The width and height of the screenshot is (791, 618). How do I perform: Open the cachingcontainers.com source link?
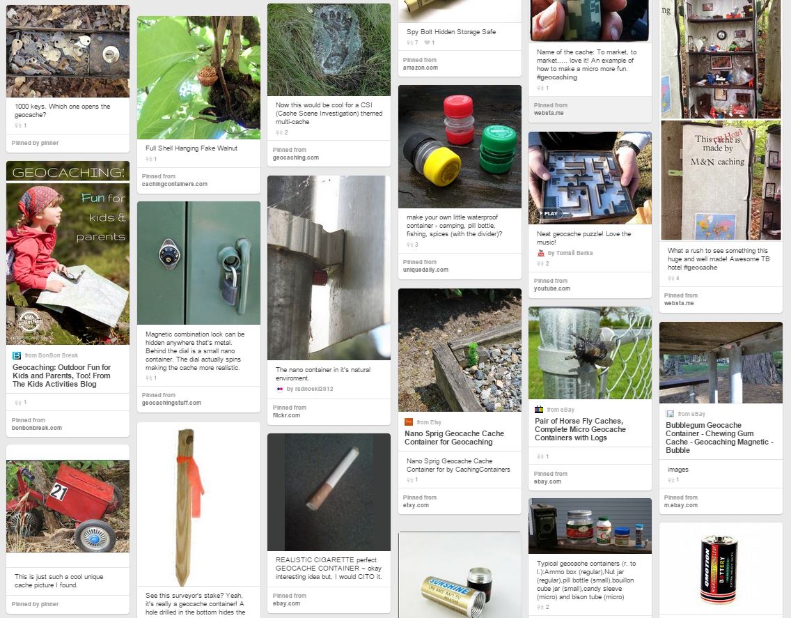[175, 184]
